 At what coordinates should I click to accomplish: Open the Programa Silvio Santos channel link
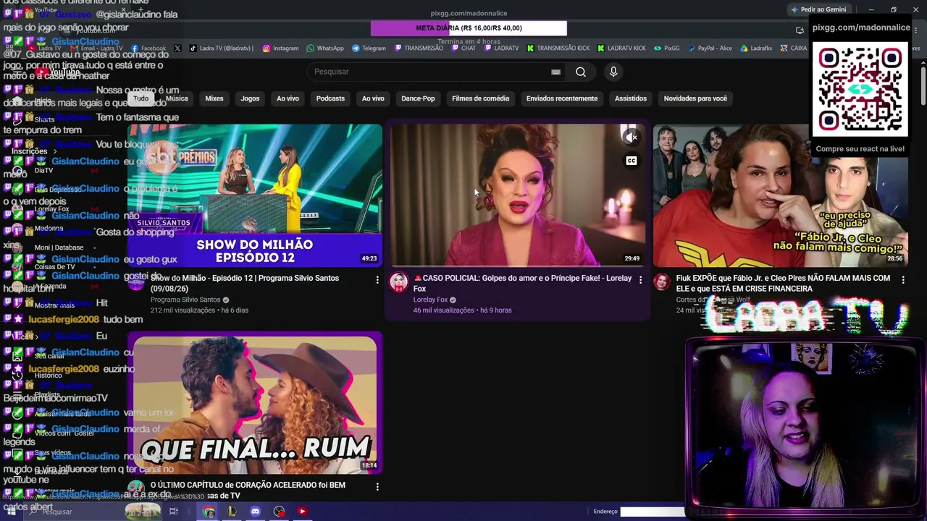185,300
